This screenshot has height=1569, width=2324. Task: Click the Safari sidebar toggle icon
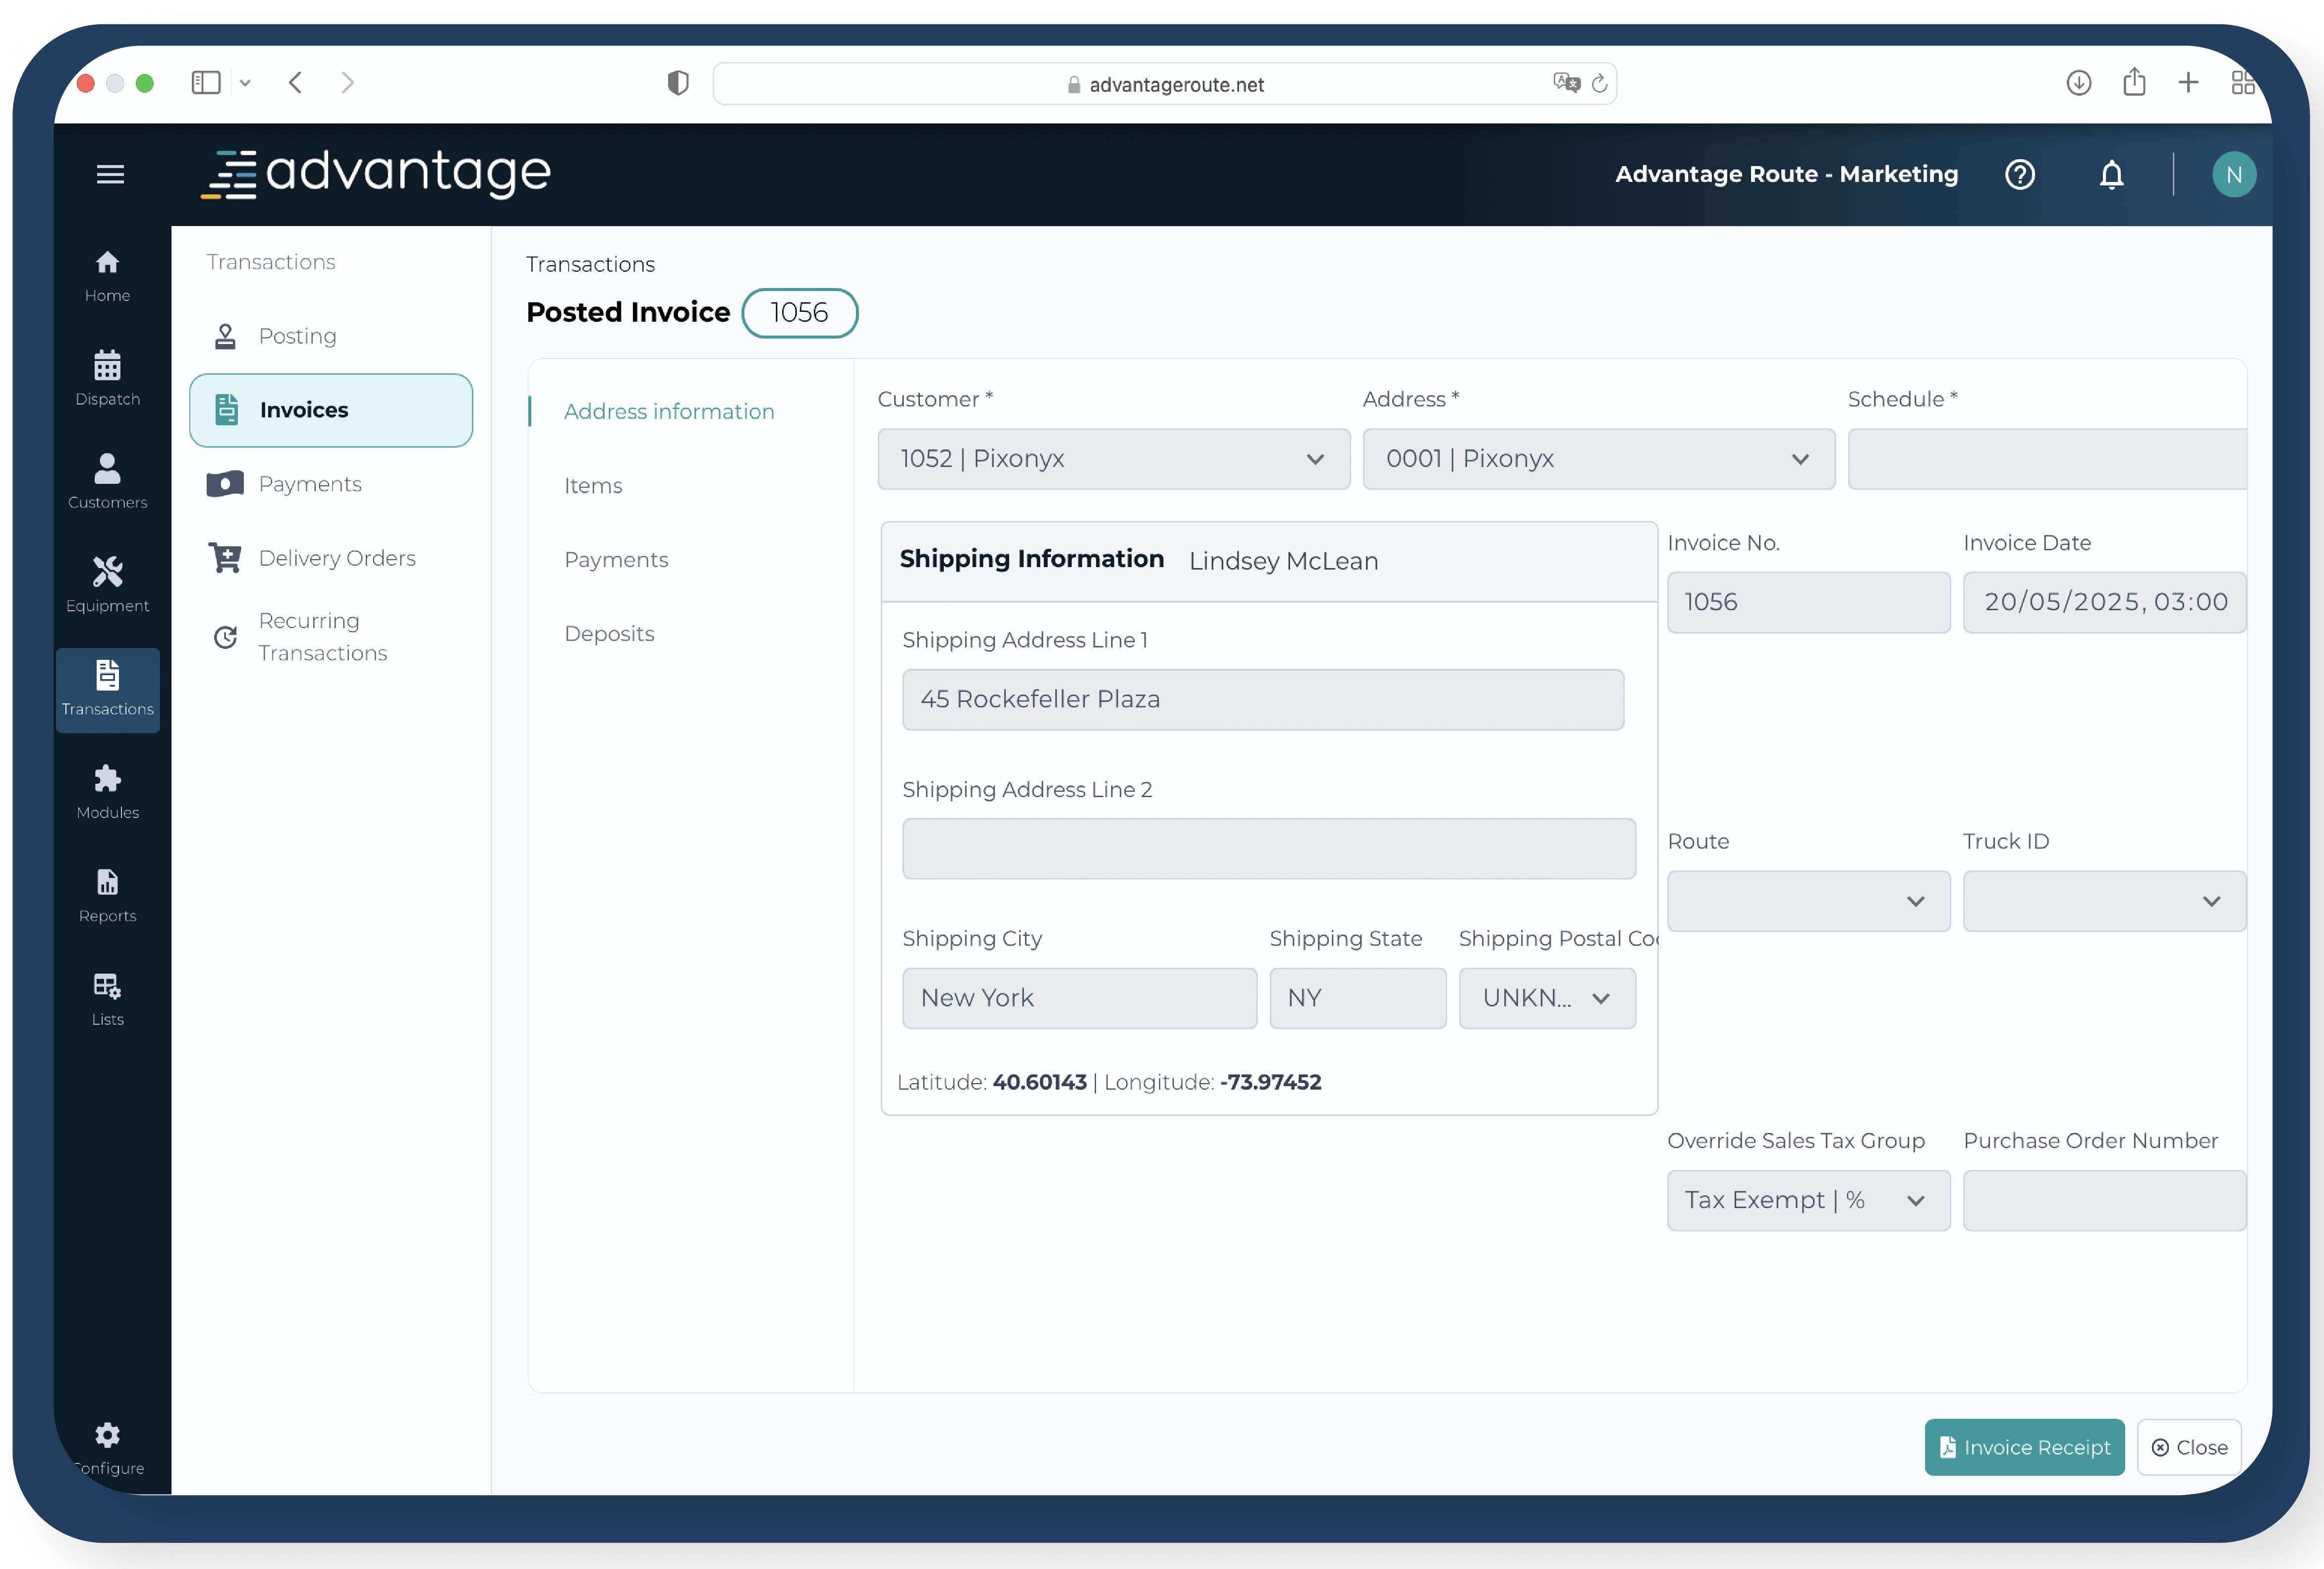206,82
